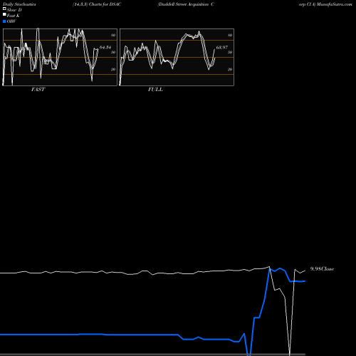Click inside the FAST stochastic chart panel
Image resolution: width=356 pixels, height=356 pixels.
tap(60, 57)
